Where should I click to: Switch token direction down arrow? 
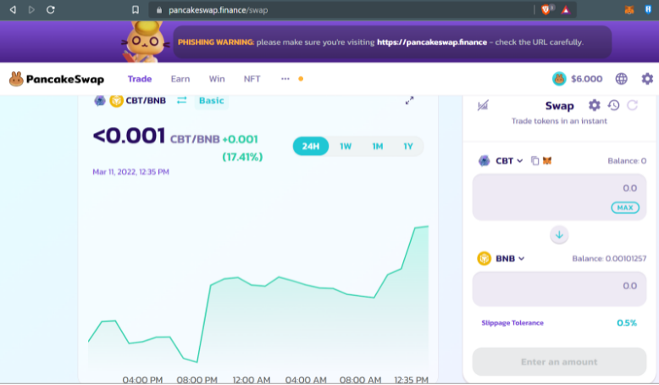(559, 235)
